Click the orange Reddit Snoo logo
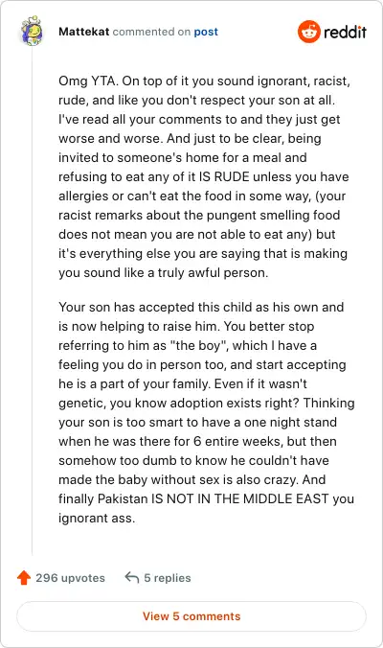 pos(308,32)
